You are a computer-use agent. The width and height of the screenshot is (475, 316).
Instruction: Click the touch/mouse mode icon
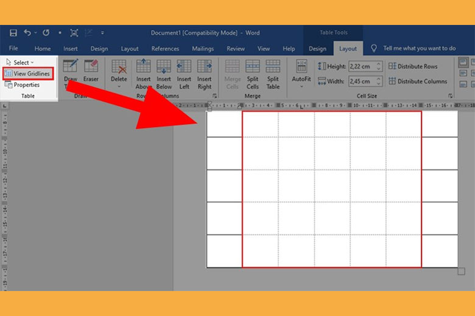74,33
